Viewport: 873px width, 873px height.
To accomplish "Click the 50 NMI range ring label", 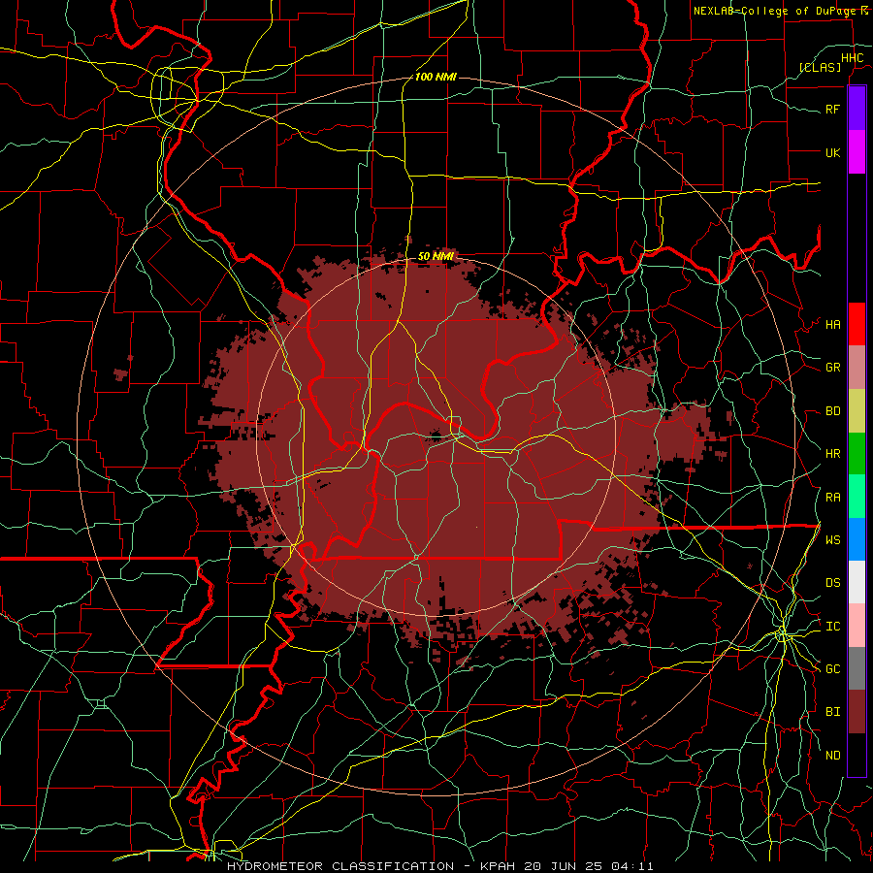I will pyautogui.click(x=436, y=256).
